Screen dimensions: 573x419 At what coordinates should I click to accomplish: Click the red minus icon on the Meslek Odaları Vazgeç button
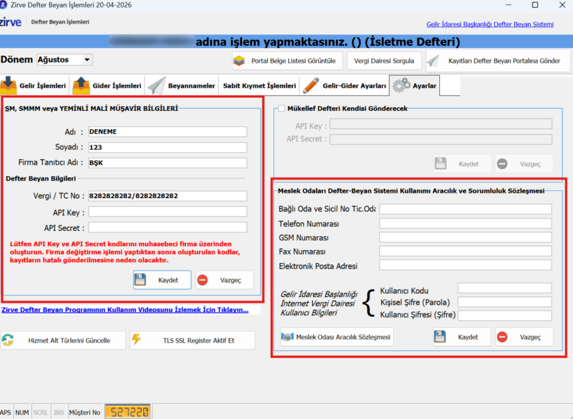pos(502,337)
